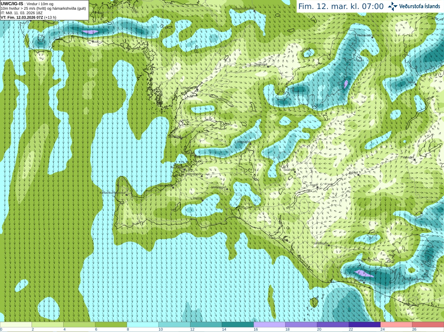Click the Hvanneyri station label
The width and height of the screenshot is (444, 332).
[x=189, y=88]
